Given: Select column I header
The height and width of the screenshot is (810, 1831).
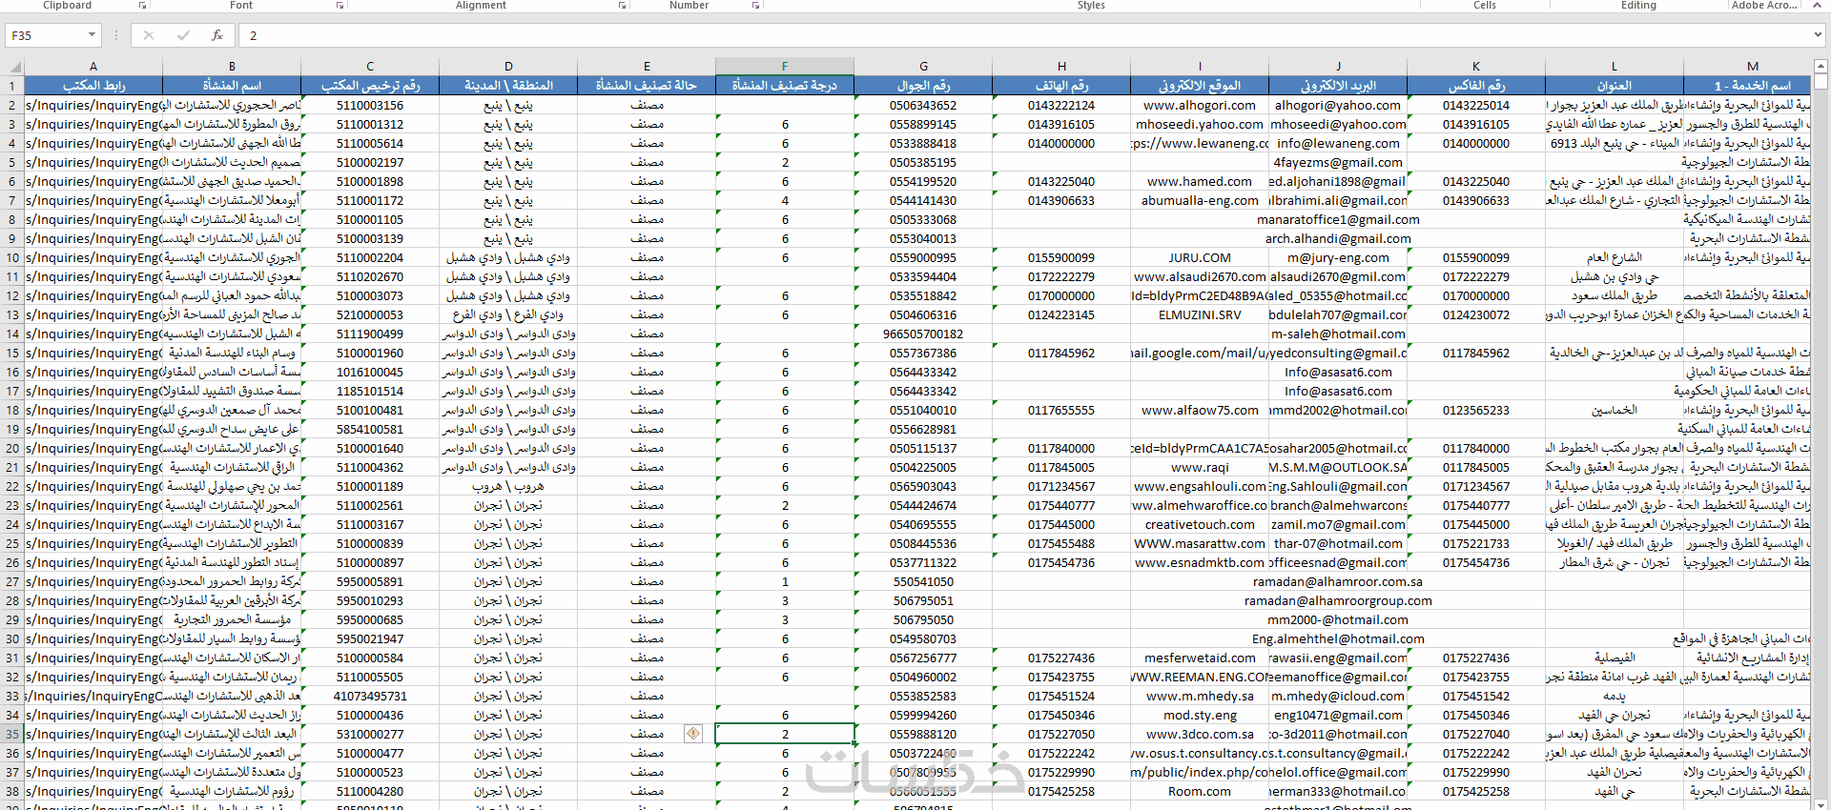Looking at the screenshot, I should (1200, 67).
